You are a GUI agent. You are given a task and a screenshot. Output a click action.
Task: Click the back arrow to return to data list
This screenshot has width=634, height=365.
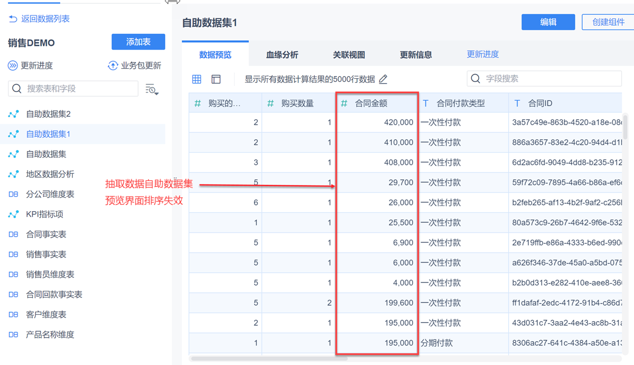point(13,19)
